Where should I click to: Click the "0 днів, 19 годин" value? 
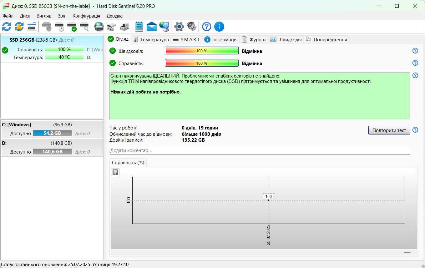coord(200,128)
